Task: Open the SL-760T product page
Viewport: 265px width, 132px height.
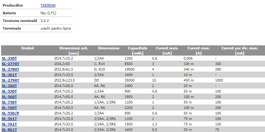Action: pyautogui.click(x=9, y=108)
